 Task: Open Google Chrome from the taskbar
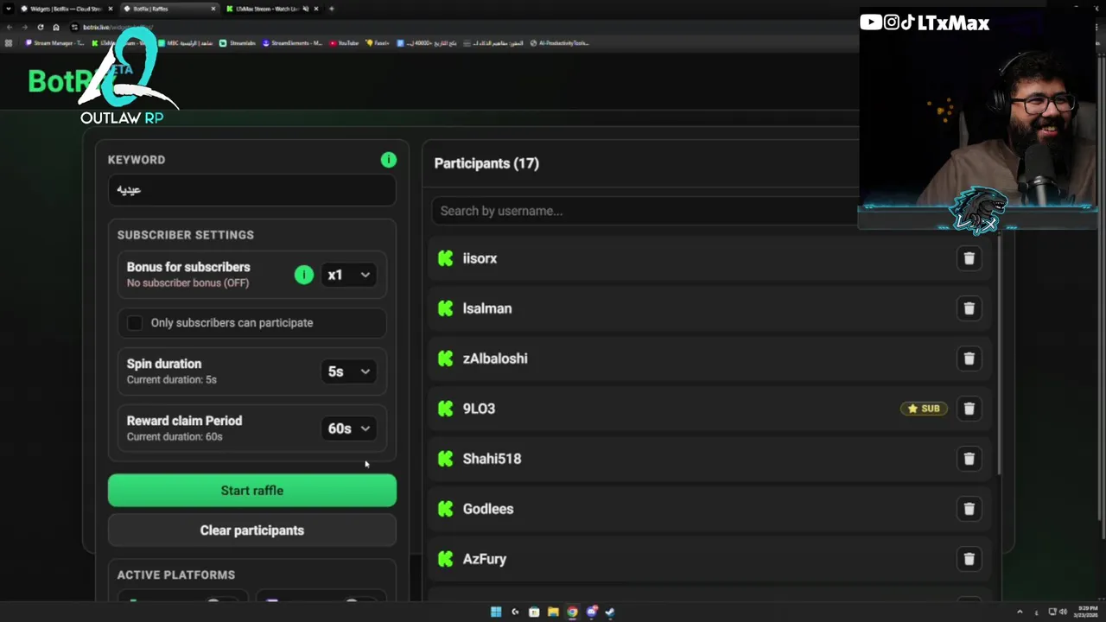coord(572,612)
